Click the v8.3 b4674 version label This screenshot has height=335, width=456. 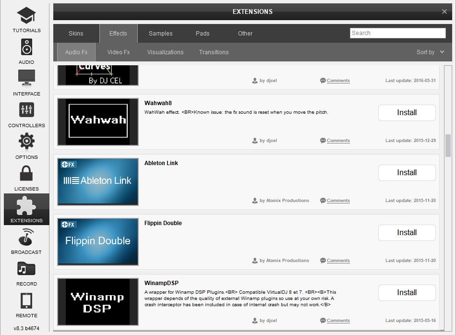pos(26,328)
